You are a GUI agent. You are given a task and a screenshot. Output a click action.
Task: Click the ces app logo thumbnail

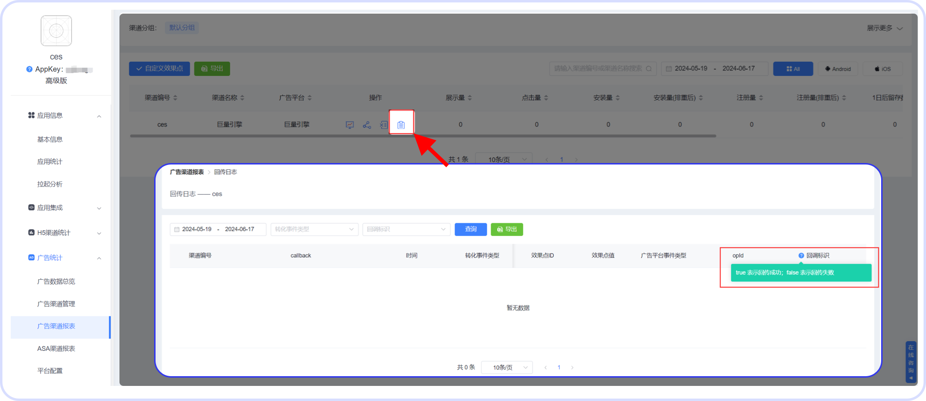(x=56, y=31)
